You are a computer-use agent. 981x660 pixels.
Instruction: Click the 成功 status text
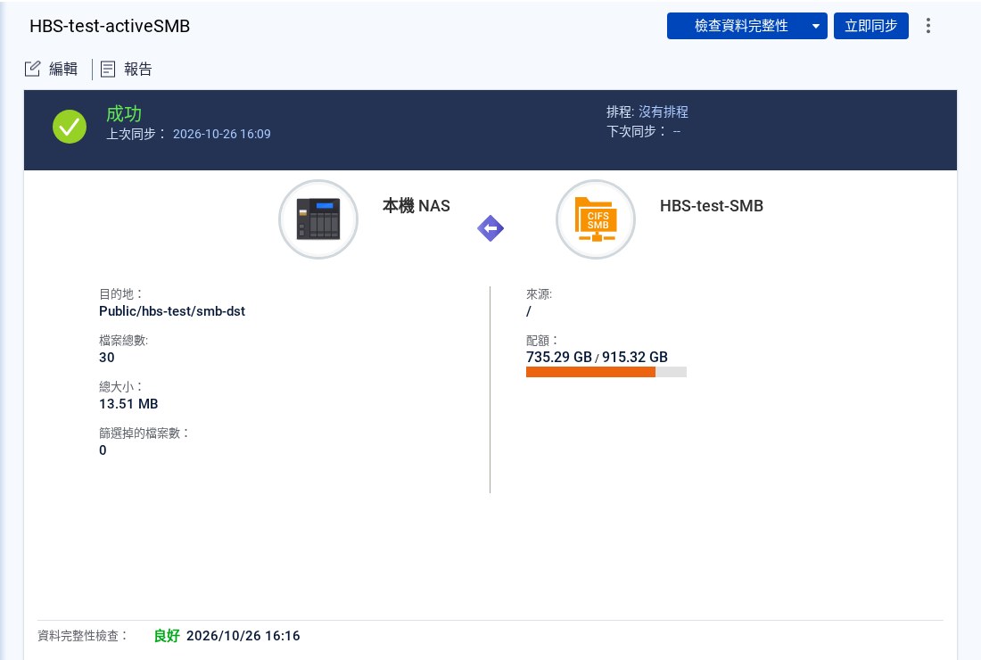coord(124,114)
